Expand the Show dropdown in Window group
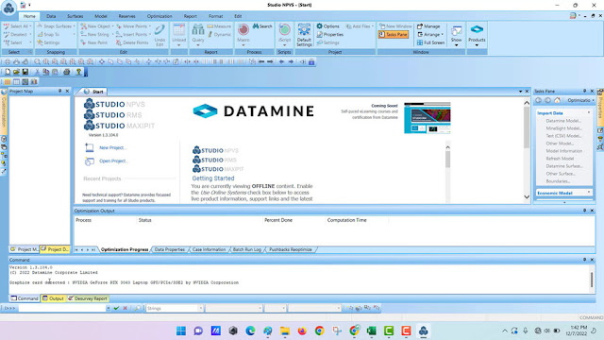Viewport: 604px width, 340px height. 456,45
